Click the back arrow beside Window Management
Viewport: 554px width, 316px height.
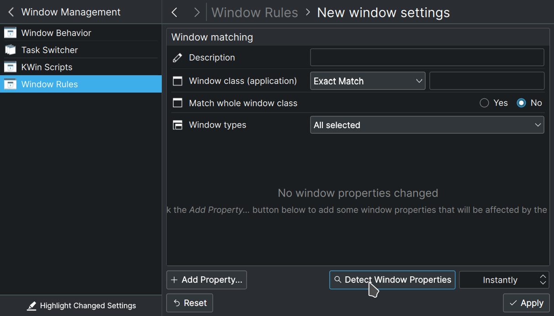(x=11, y=12)
